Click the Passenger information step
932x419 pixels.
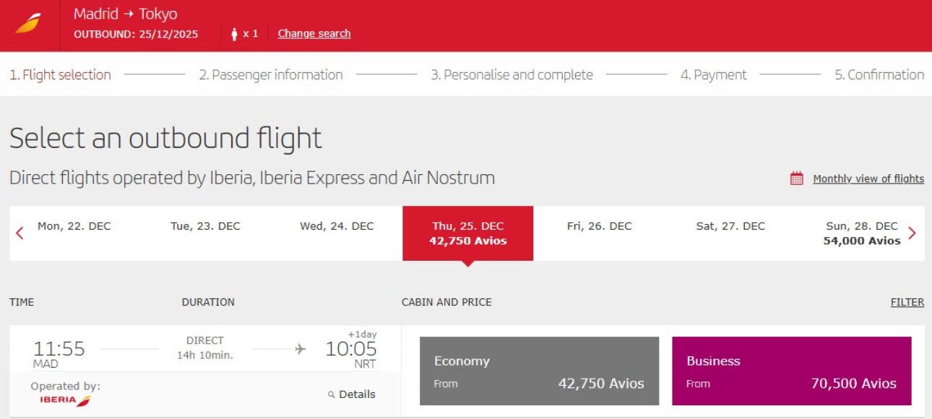(x=270, y=74)
